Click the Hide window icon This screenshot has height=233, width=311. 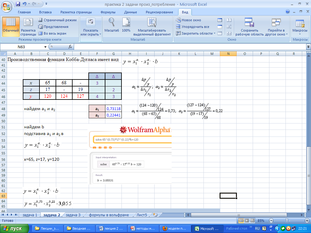pos(220,27)
